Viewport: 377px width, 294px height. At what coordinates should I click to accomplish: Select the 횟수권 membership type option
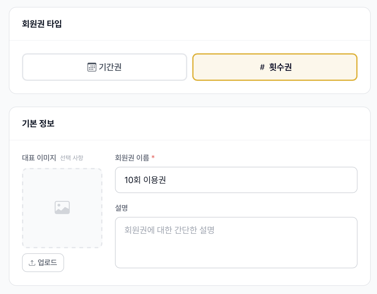275,67
